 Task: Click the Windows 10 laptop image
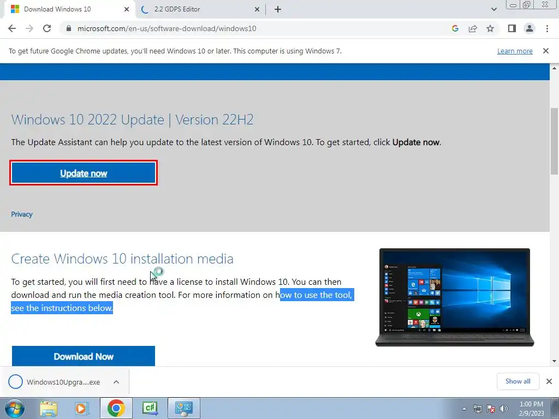(455, 297)
